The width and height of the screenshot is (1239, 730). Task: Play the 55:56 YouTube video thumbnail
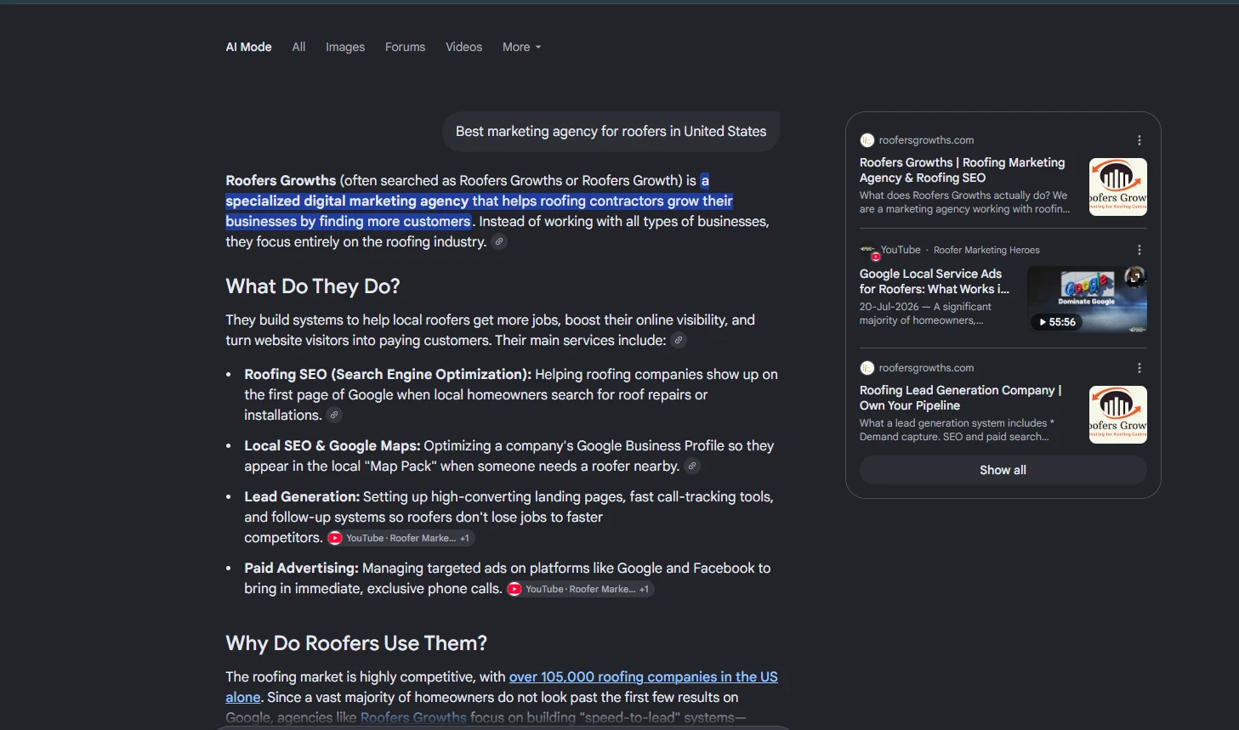[x=1087, y=299]
